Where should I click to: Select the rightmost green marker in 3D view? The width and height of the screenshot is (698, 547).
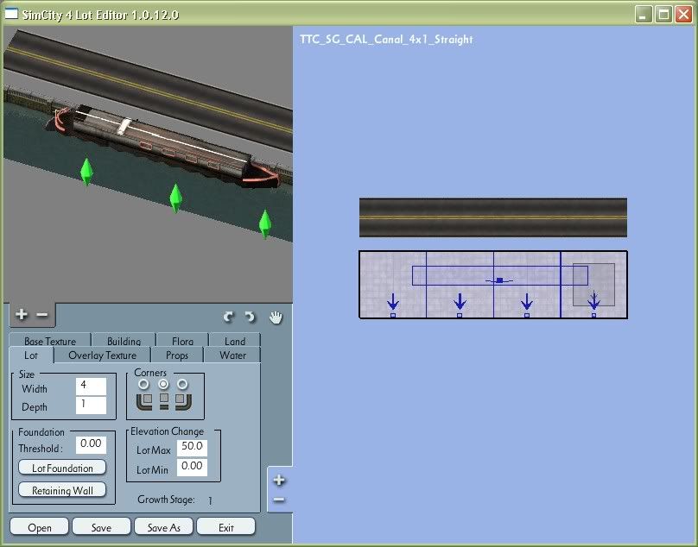coord(265,223)
